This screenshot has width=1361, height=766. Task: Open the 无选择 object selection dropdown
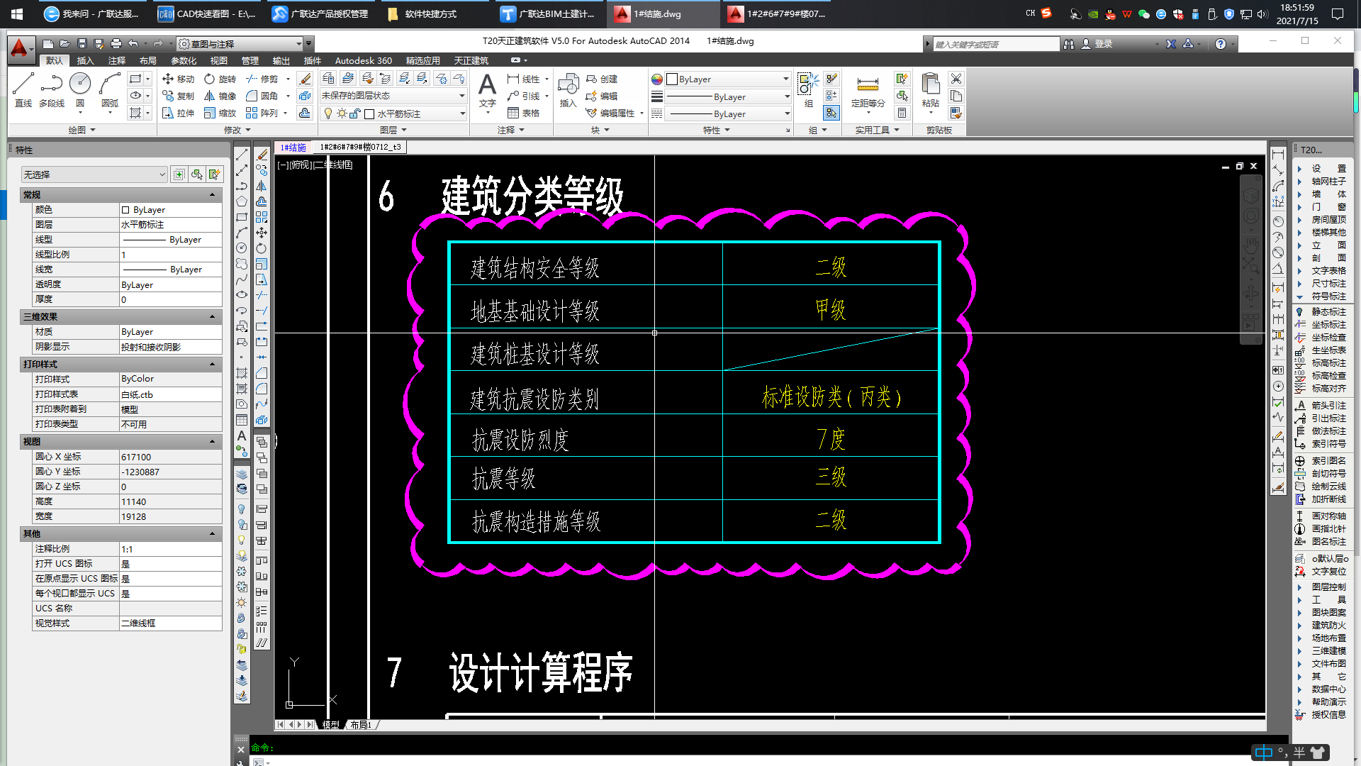coord(94,174)
